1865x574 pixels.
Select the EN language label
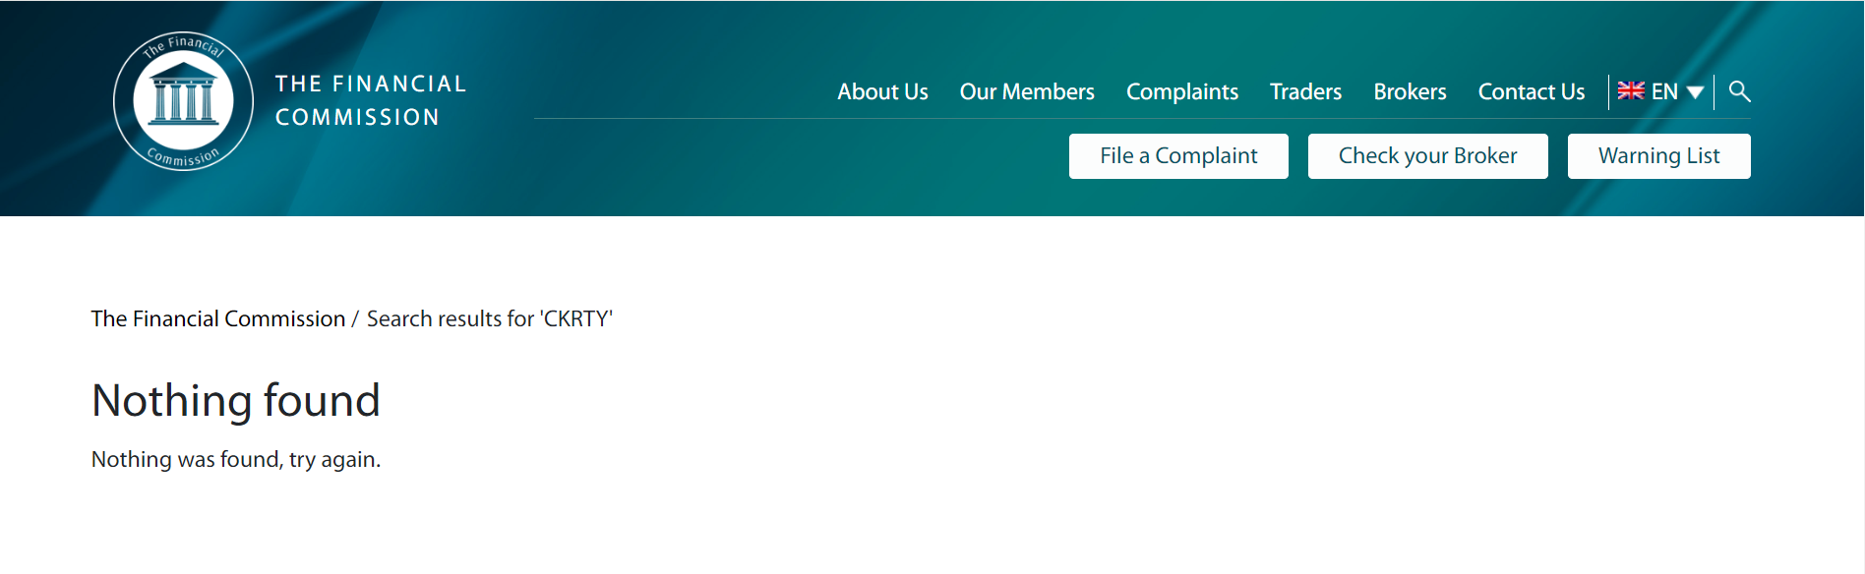[x=1664, y=91]
